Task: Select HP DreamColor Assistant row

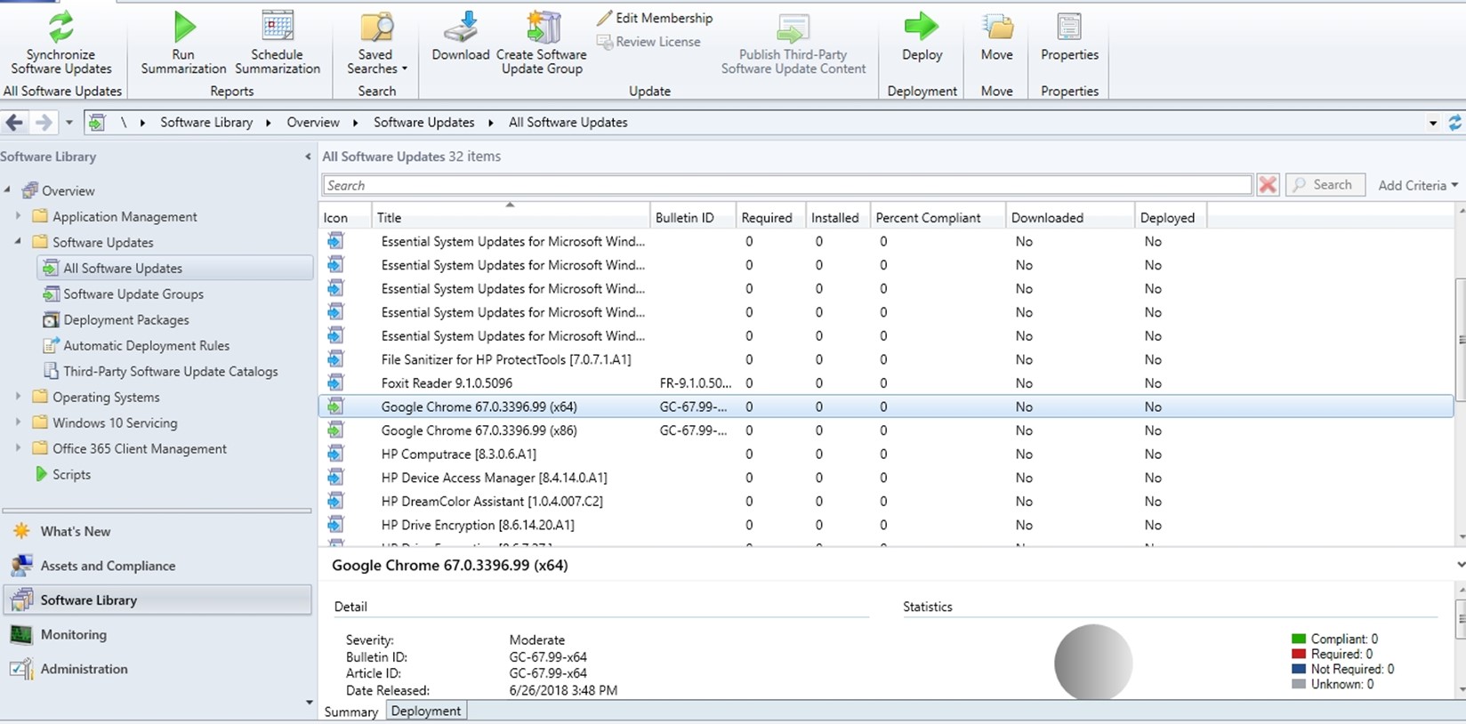Action: pyautogui.click(x=886, y=502)
